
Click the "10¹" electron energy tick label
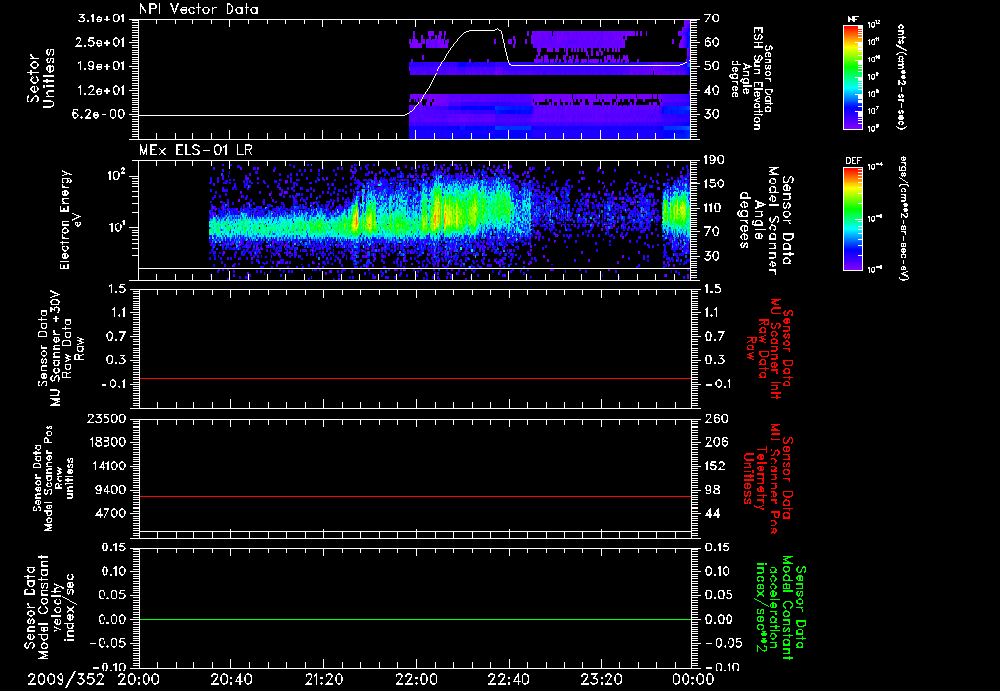click(x=116, y=227)
